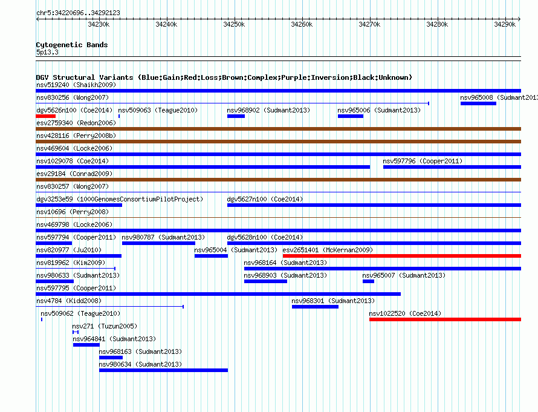Select the small nsv271 variant marker
The image size is (538, 412).
coord(76,332)
